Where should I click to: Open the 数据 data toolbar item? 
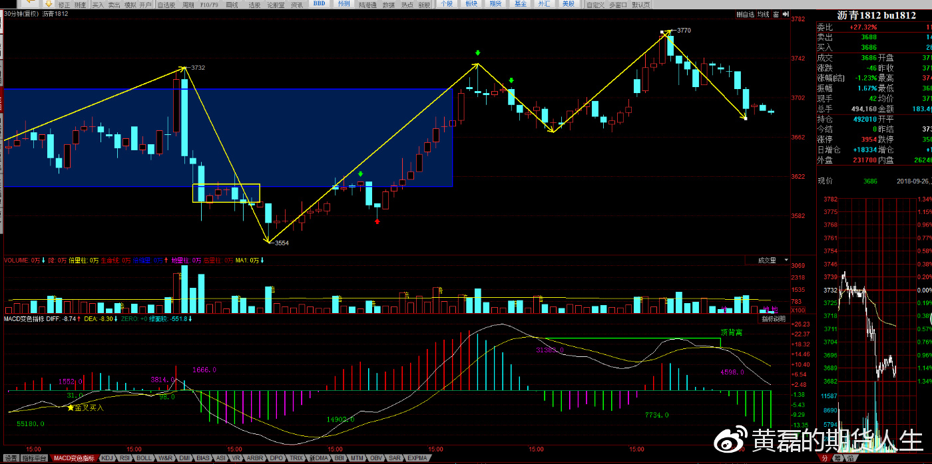(x=389, y=4)
